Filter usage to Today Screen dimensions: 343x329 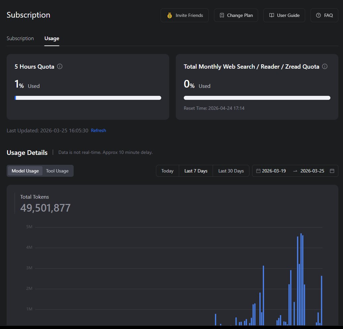[167, 171]
